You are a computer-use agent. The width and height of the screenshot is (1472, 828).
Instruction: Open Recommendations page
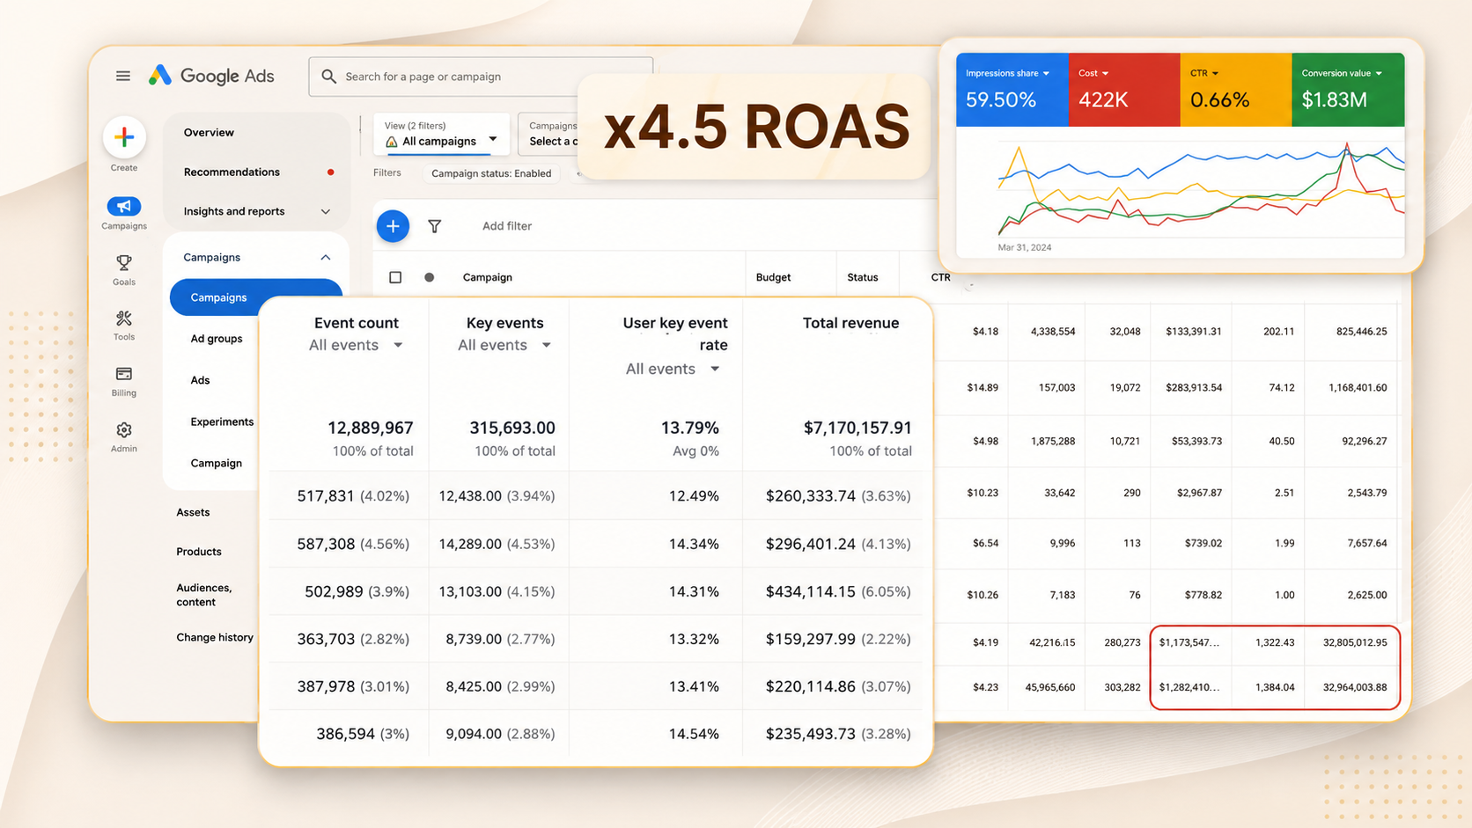(x=232, y=172)
